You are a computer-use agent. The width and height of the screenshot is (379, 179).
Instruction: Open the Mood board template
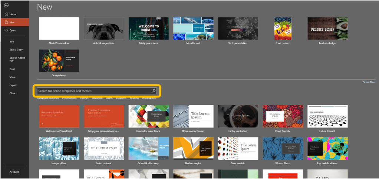pos(193,29)
